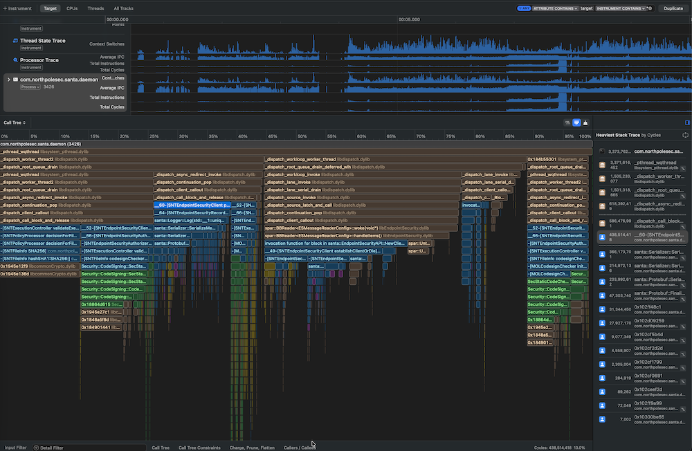This screenshot has width=692, height=451.
Task: Expand the com.northpolesec.santa.daemon track
Action: pyautogui.click(x=9, y=80)
